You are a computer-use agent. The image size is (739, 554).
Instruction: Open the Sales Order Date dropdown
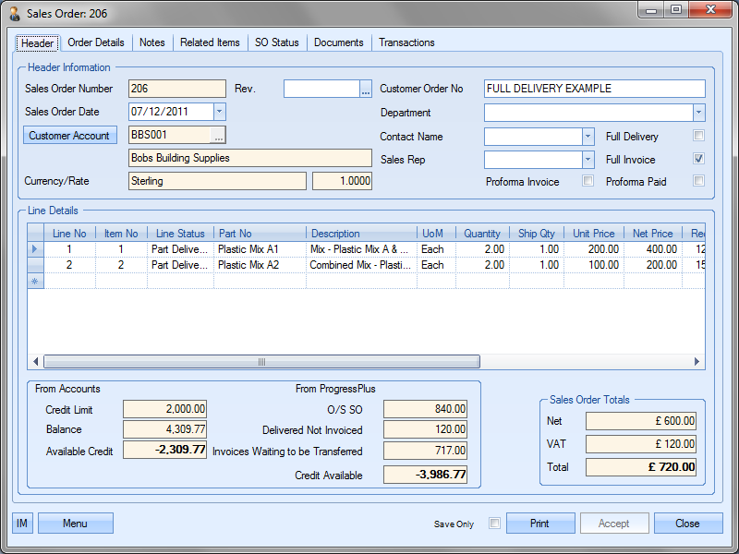pos(219,112)
